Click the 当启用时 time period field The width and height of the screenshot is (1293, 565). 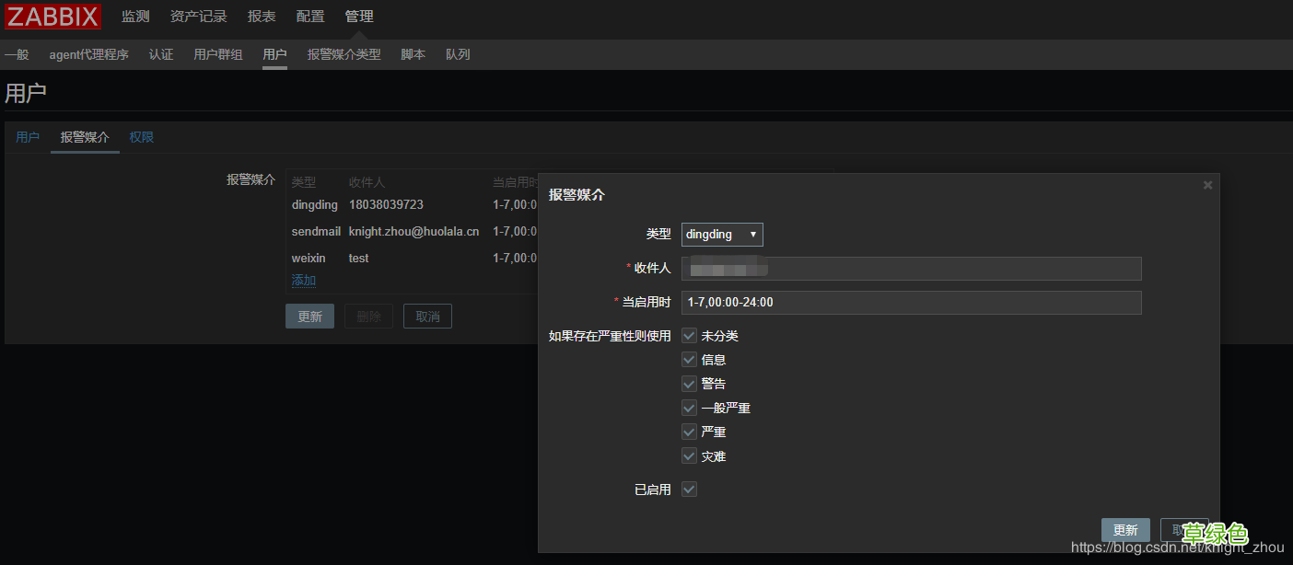911,302
